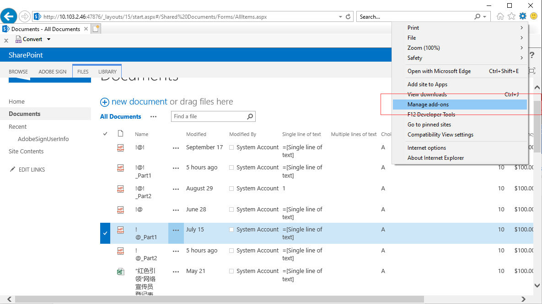The height and width of the screenshot is (304, 542).
Task: Open the IE Tools gear icon
Action: coord(523,16)
